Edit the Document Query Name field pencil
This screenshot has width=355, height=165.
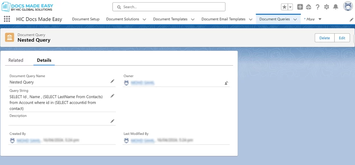pos(112,81)
